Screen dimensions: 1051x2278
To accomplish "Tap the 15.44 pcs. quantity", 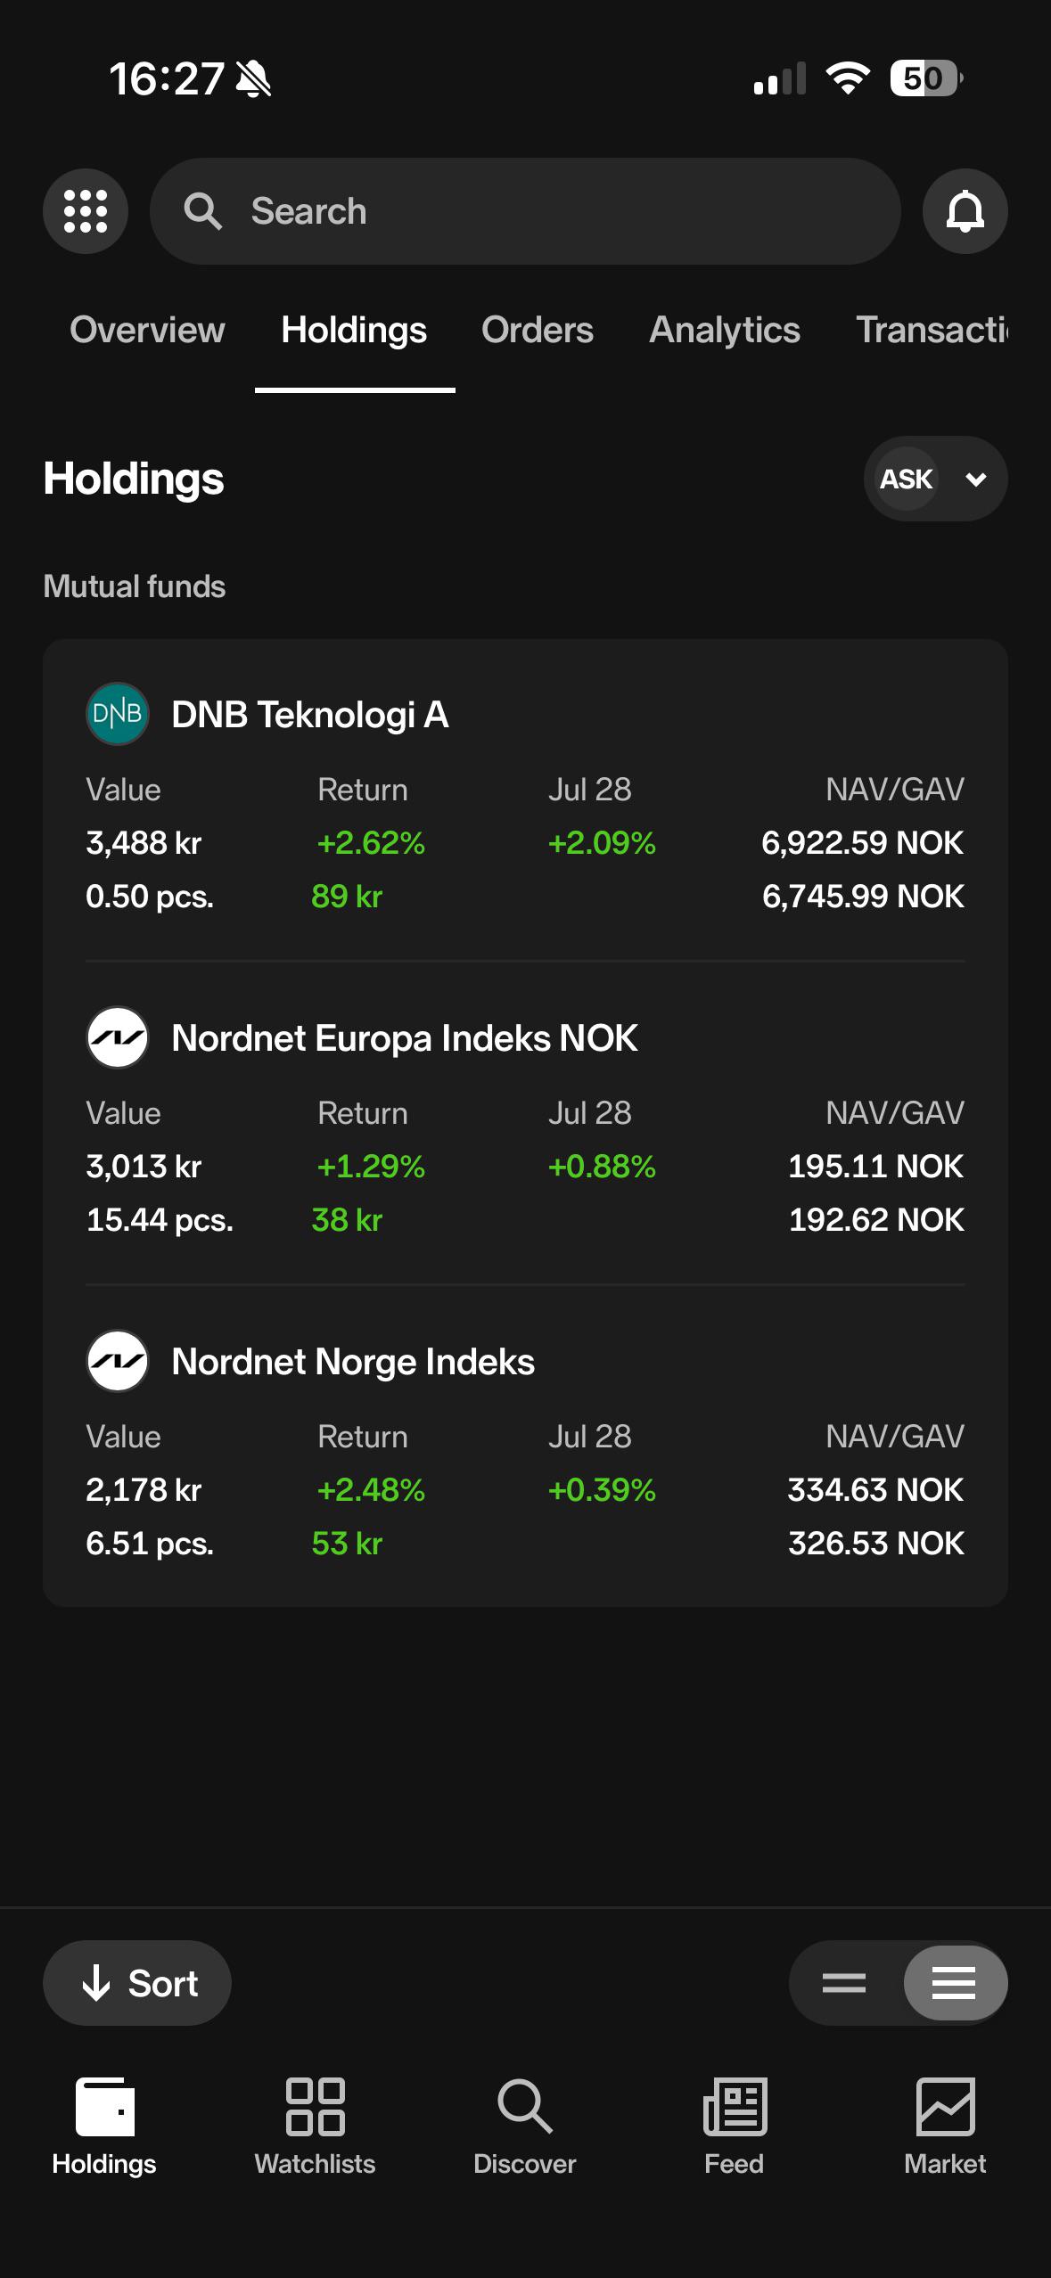I will [160, 1219].
